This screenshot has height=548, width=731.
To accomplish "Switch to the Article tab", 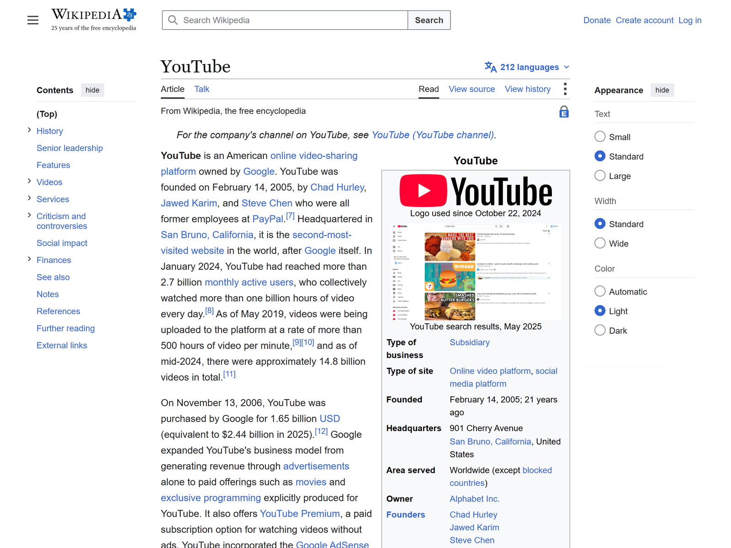I will pyautogui.click(x=173, y=89).
